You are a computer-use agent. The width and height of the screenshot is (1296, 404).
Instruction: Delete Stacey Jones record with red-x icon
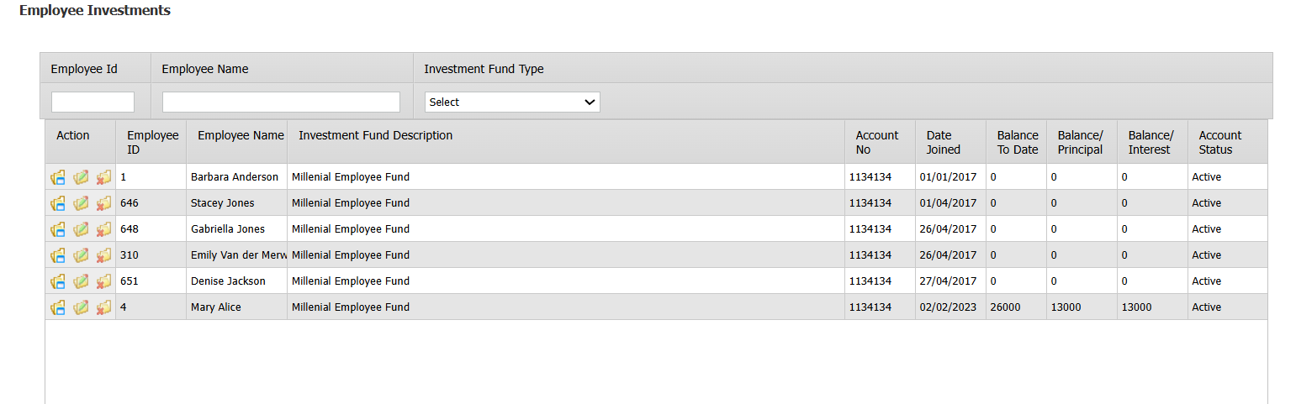coord(103,203)
